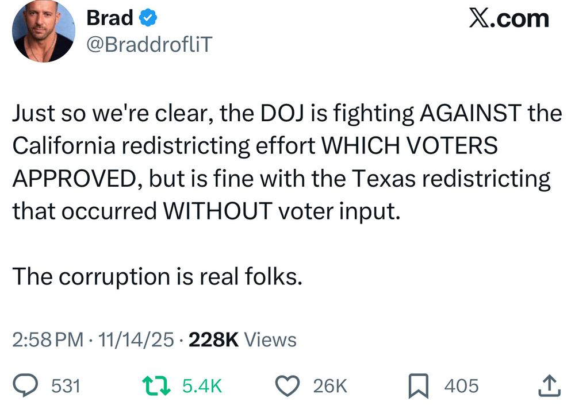Open the @BraddrofliT handle link

click(x=148, y=45)
